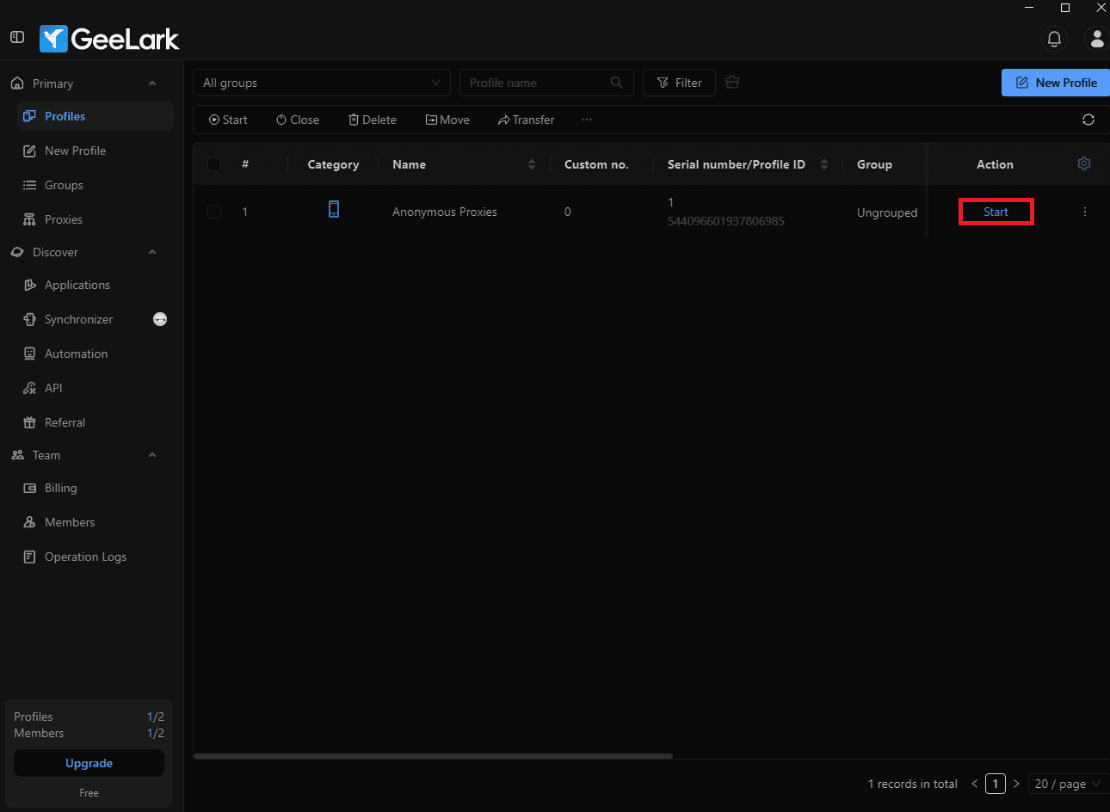Viewport: 1110px width, 812px height.
Task: Collapse sidebar using the panel toggle icon
Action: click(x=17, y=37)
